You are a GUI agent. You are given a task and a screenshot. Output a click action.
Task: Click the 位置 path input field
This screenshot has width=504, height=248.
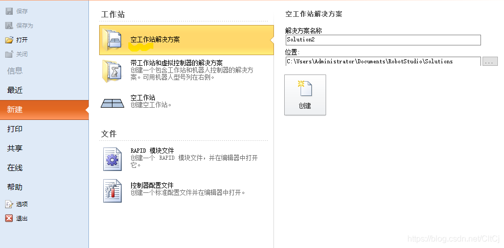click(383, 61)
